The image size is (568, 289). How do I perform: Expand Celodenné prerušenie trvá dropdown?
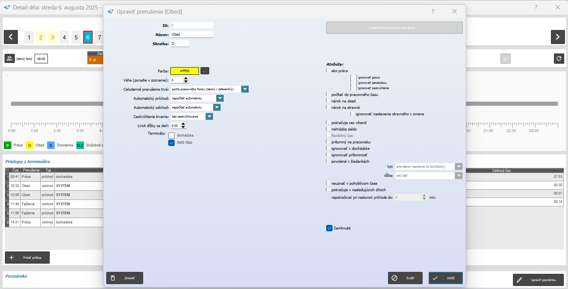pos(245,89)
